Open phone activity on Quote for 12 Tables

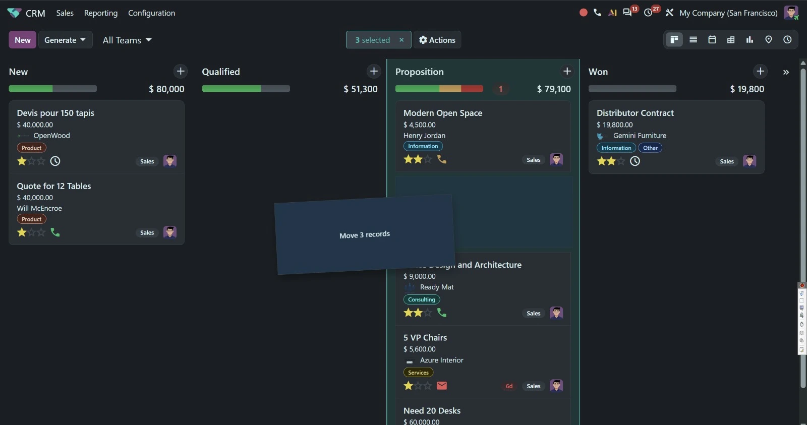(55, 232)
